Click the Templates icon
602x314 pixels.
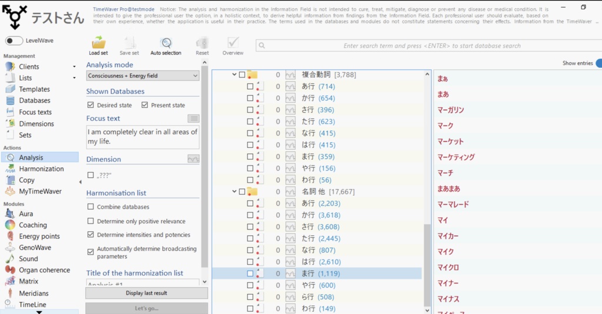(11, 89)
